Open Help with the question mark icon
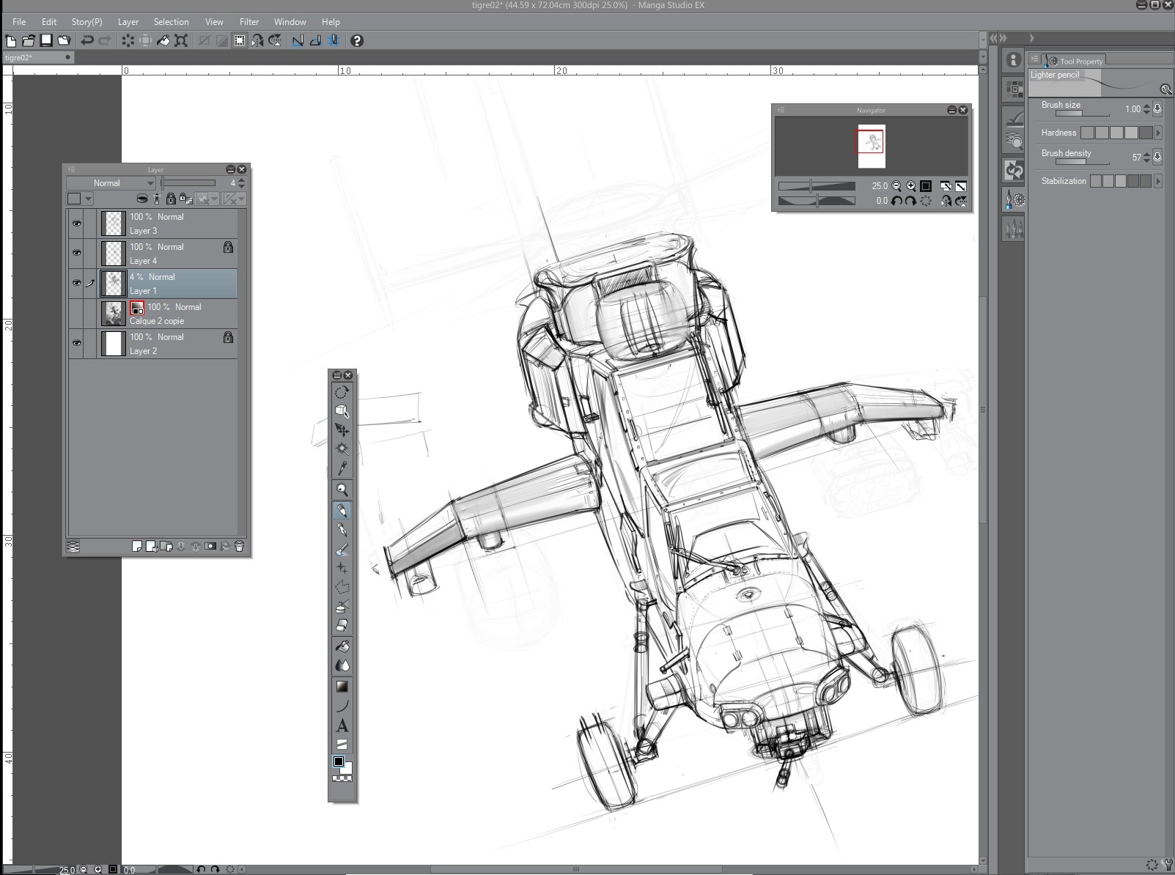This screenshot has width=1175, height=875. point(357,40)
